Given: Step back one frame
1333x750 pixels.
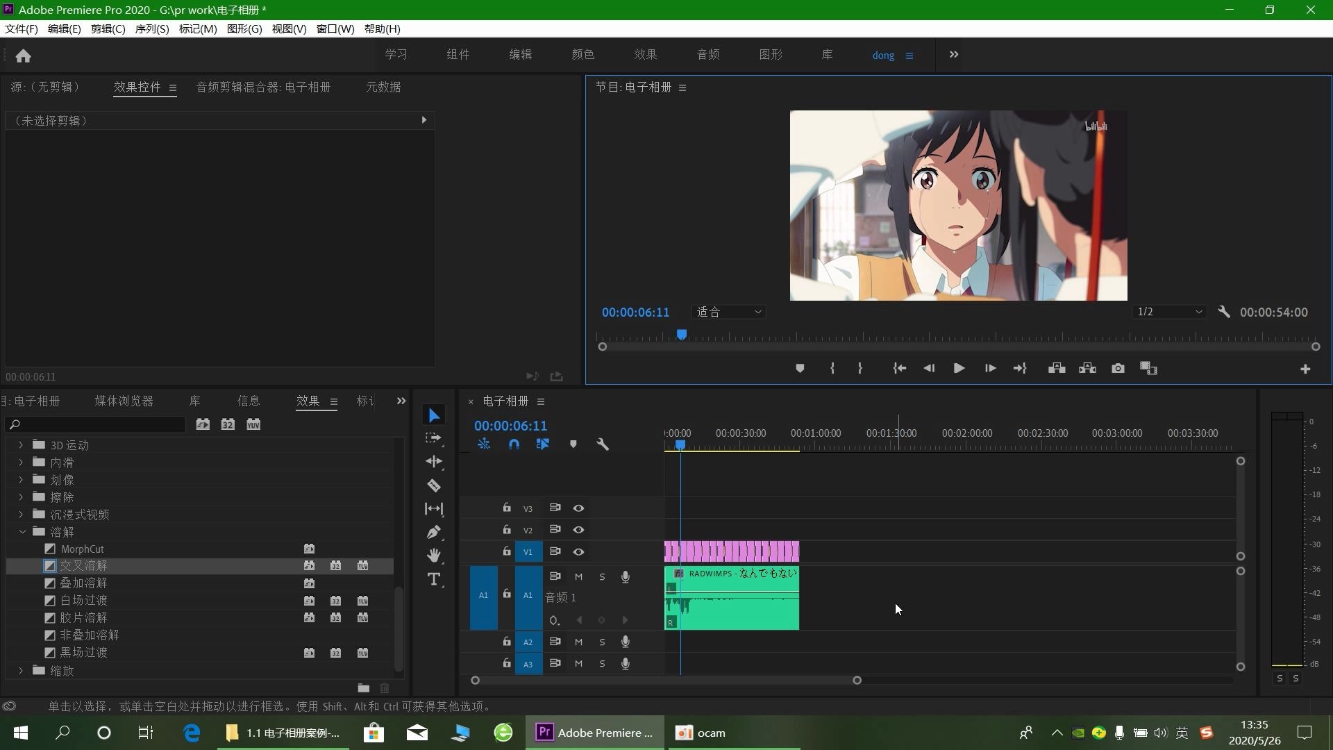Looking at the screenshot, I should 929,368.
